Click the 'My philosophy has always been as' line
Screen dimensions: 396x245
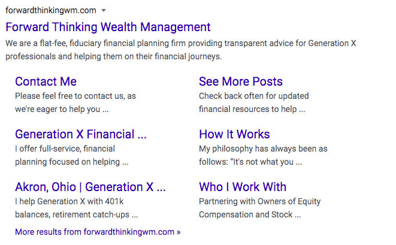[x=263, y=149]
